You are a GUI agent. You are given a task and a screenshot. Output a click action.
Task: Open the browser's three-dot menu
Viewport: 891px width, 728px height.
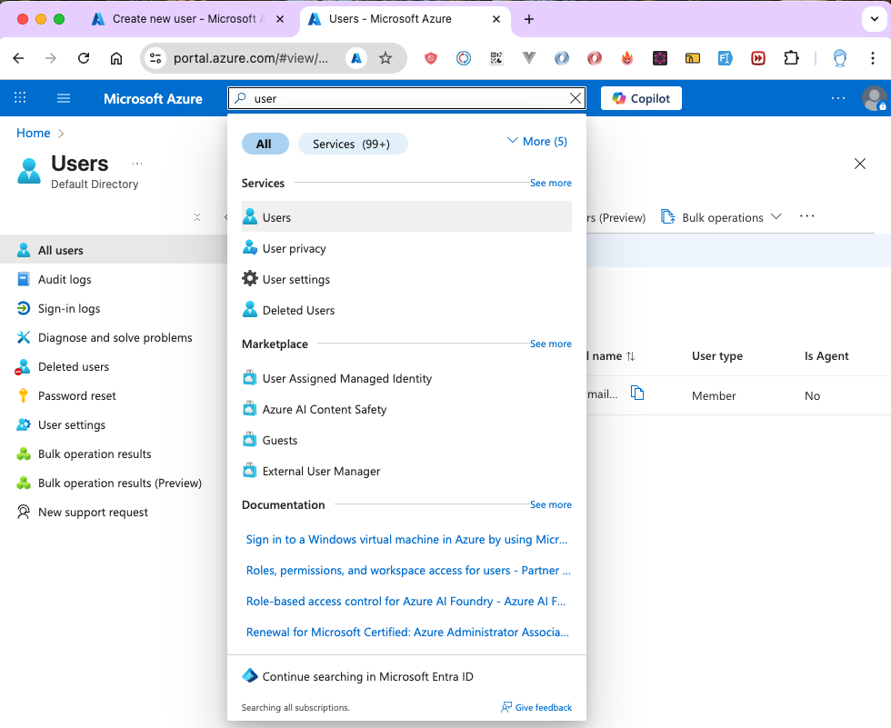click(876, 56)
